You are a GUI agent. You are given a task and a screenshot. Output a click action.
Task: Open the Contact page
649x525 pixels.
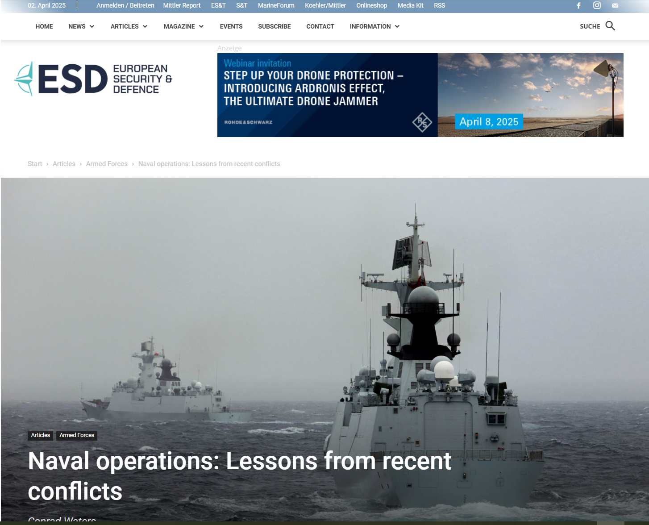[x=320, y=26]
